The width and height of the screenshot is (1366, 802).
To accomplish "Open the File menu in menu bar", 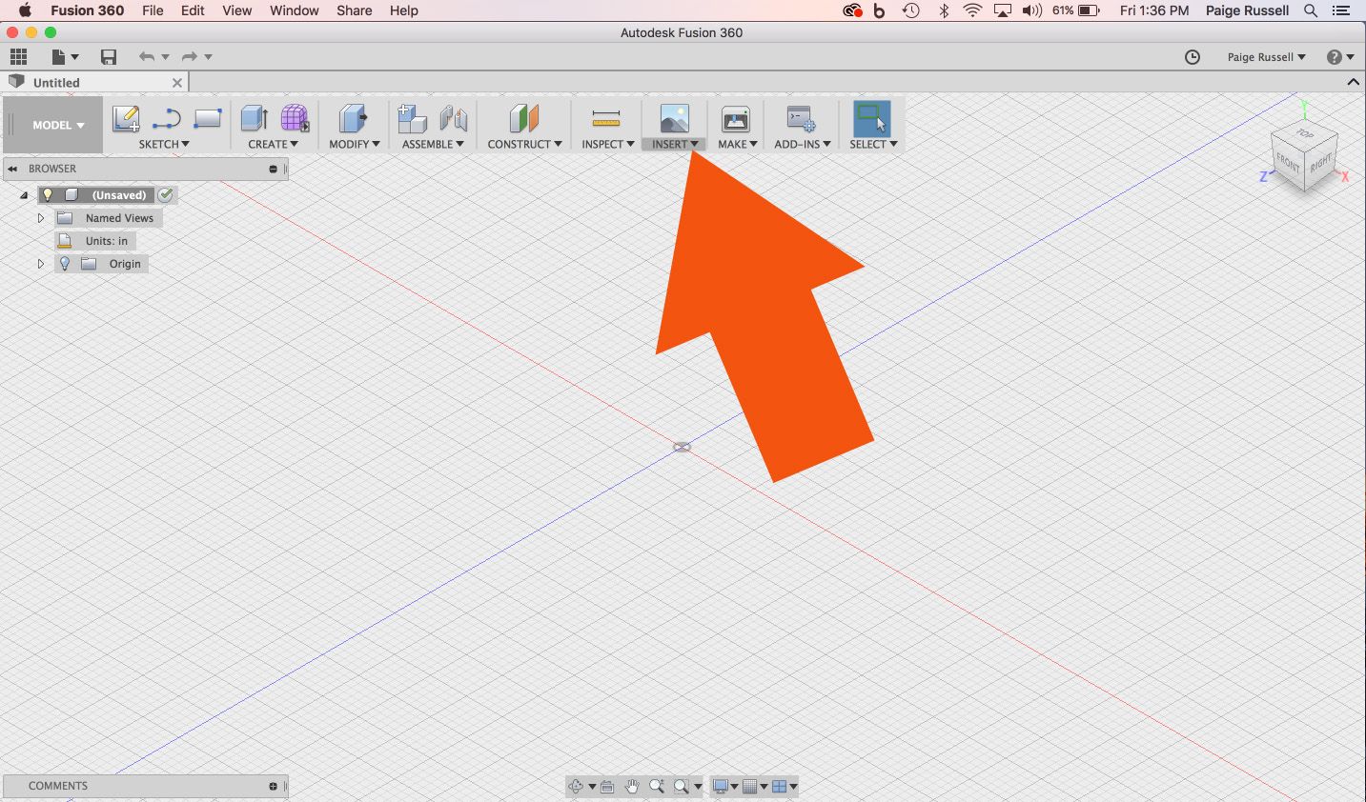I will (153, 10).
